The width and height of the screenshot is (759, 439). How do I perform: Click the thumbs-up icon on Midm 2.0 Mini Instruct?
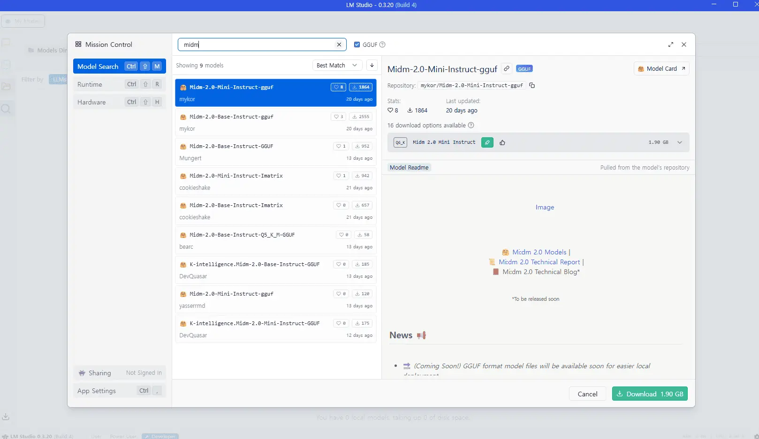coord(502,142)
